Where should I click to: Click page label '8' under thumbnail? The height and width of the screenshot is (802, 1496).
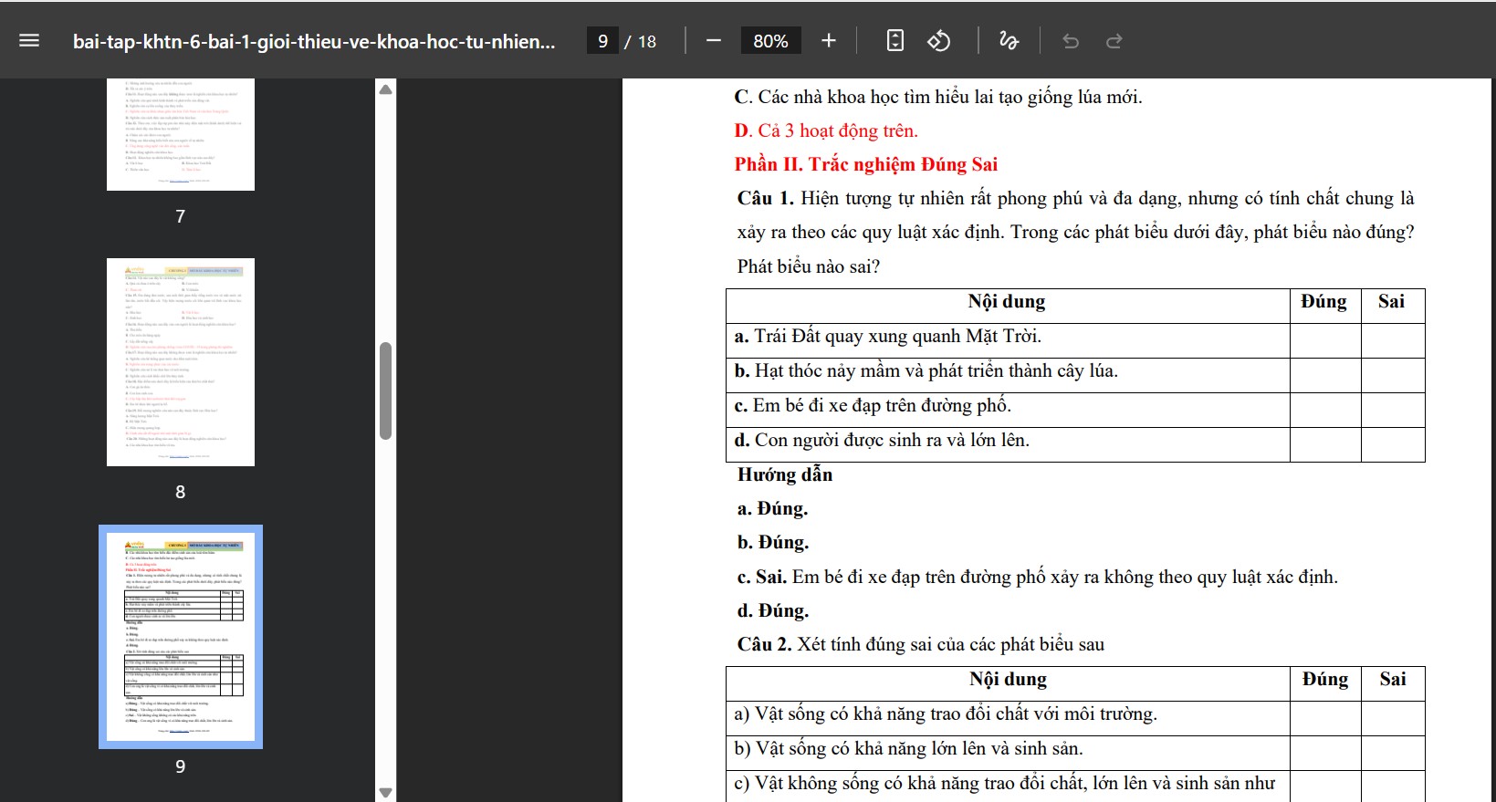(181, 492)
